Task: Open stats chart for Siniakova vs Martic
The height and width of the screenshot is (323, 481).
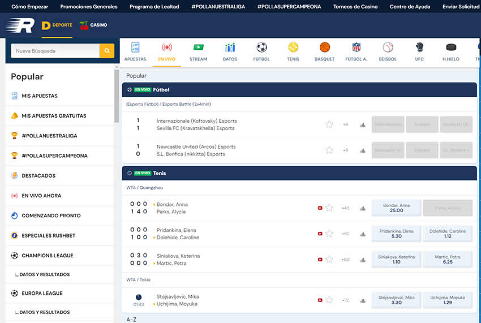Action: click(x=363, y=260)
